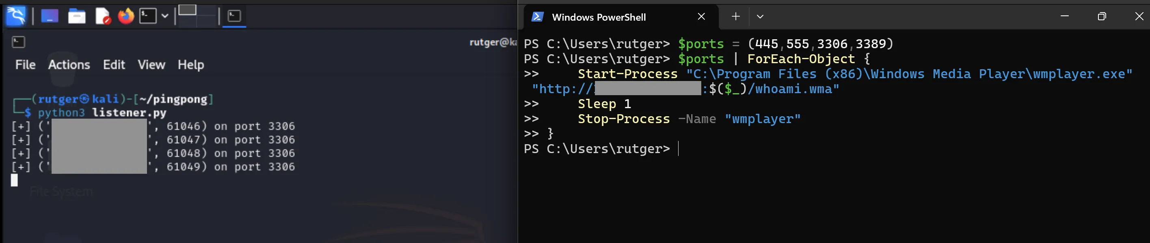Switch to the first workspace
The width and height of the screenshot is (1150, 243).
click(x=188, y=11)
